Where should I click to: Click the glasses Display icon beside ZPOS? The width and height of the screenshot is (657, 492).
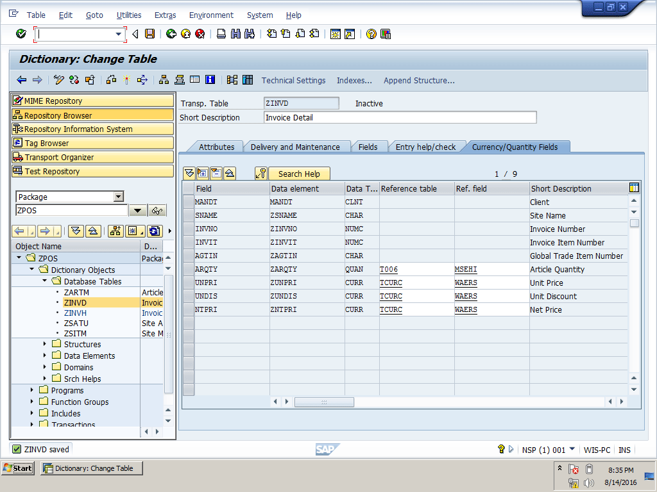click(x=157, y=211)
